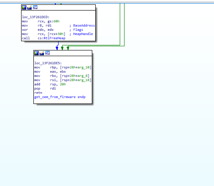This screenshot has width=214, height=186.
Task: Click RtlFreeHeap call target
Action: [x=54, y=38]
